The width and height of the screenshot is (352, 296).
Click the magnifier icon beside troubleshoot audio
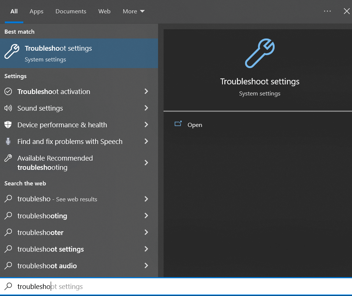point(8,266)
